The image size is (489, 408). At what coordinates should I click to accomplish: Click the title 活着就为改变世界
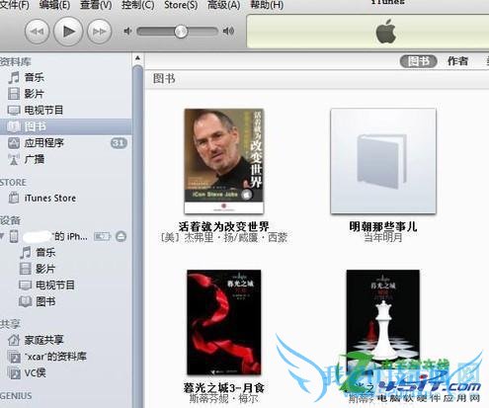[224, 226]
